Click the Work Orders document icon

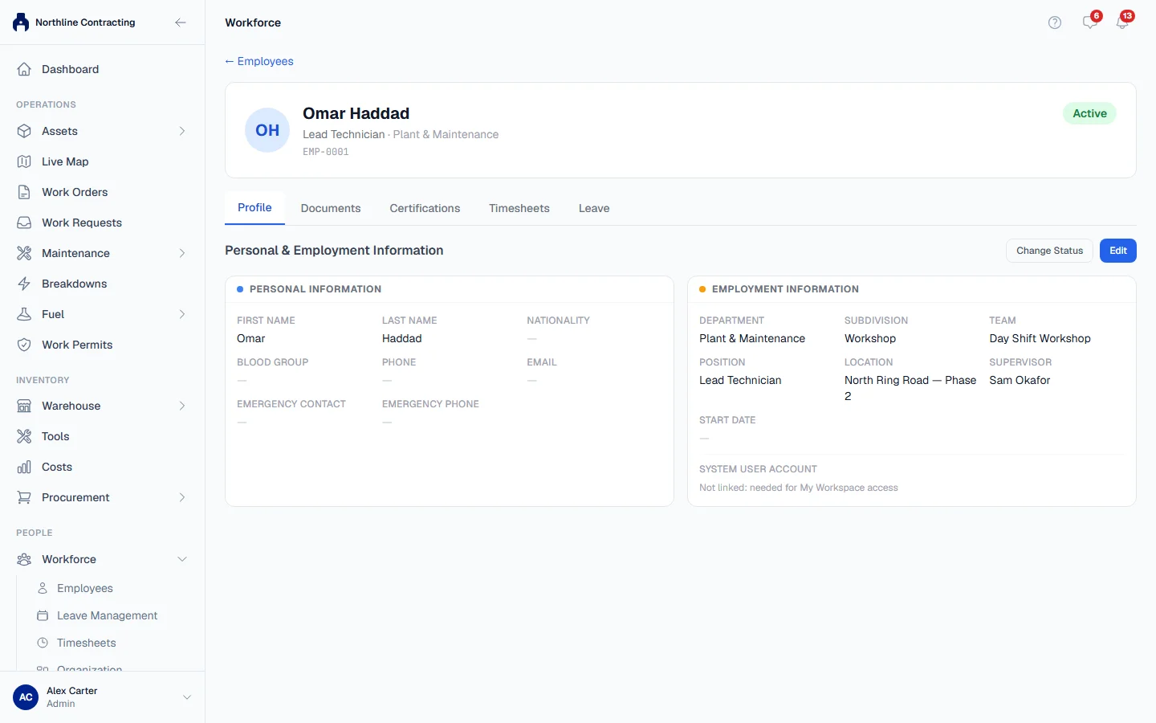coord(24,192)
